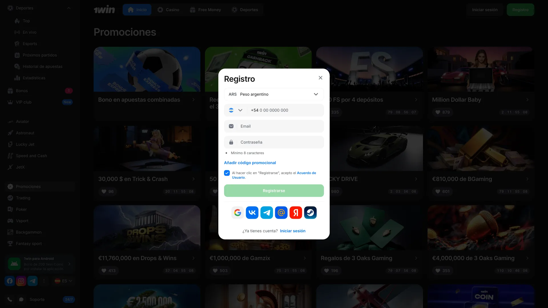Open the Free Money tab
Image resolution: width=548 pixels, height=308 pixels.
205,10
